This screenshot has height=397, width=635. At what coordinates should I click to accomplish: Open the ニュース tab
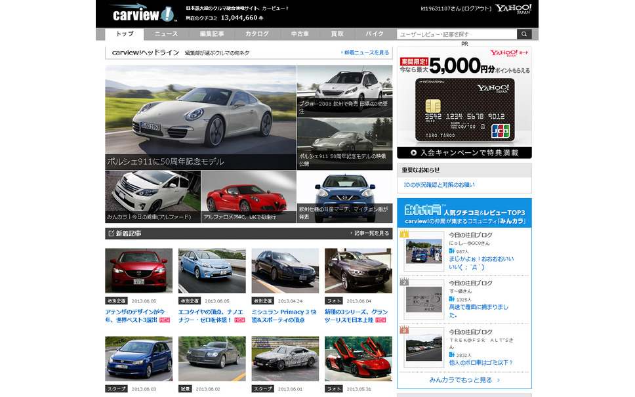[165, 34]
